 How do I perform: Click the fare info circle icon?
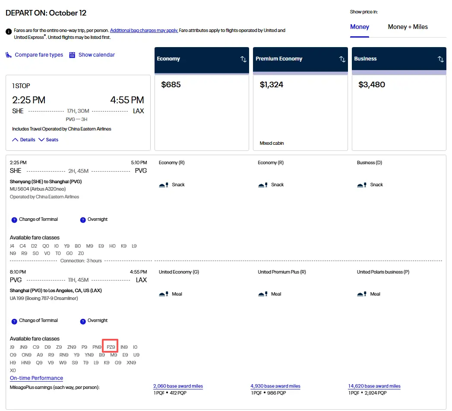coord(9,31)
